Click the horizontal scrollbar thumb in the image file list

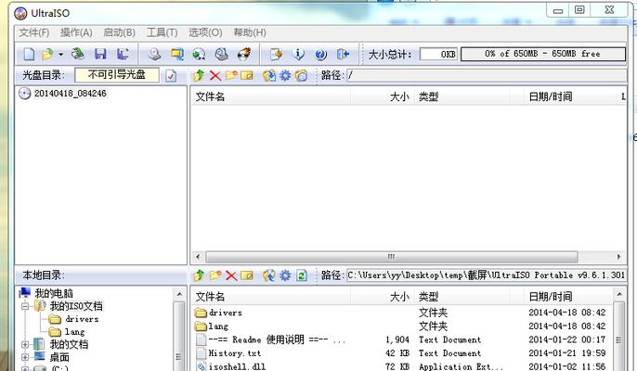[x=392, y=257]
